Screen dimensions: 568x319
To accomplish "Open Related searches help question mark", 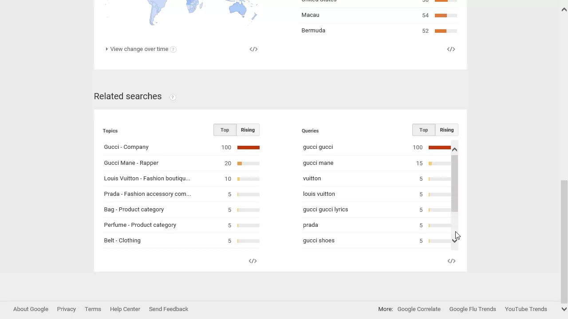I will tap(173, 97).
